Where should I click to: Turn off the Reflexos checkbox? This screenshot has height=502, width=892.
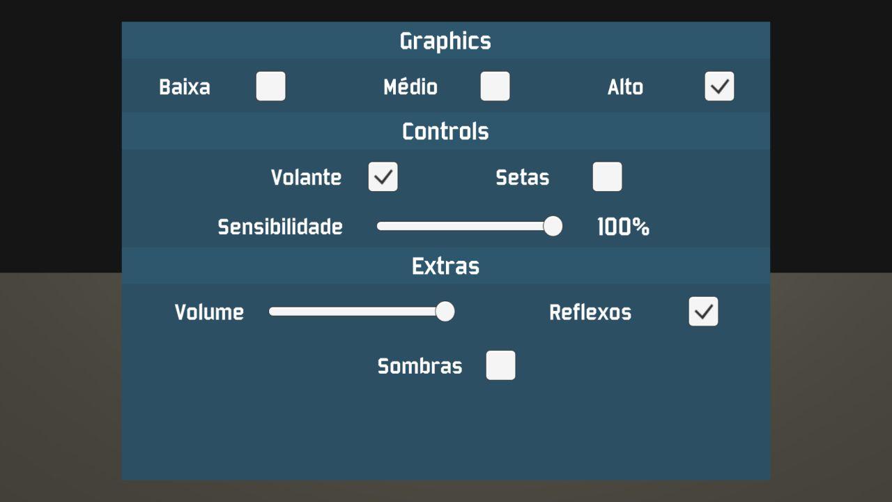point(703,312)
